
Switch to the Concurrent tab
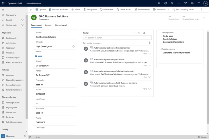(36, 25)
